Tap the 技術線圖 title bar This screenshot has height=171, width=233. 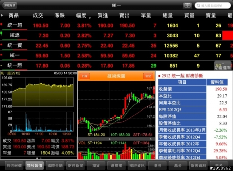coord(116,76)
